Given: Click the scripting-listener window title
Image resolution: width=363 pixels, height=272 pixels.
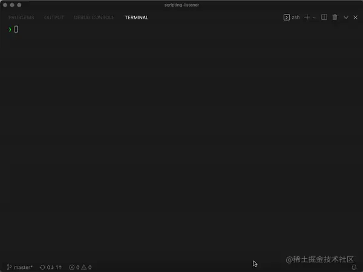Looking at the screenshot, I should point(181,5).
